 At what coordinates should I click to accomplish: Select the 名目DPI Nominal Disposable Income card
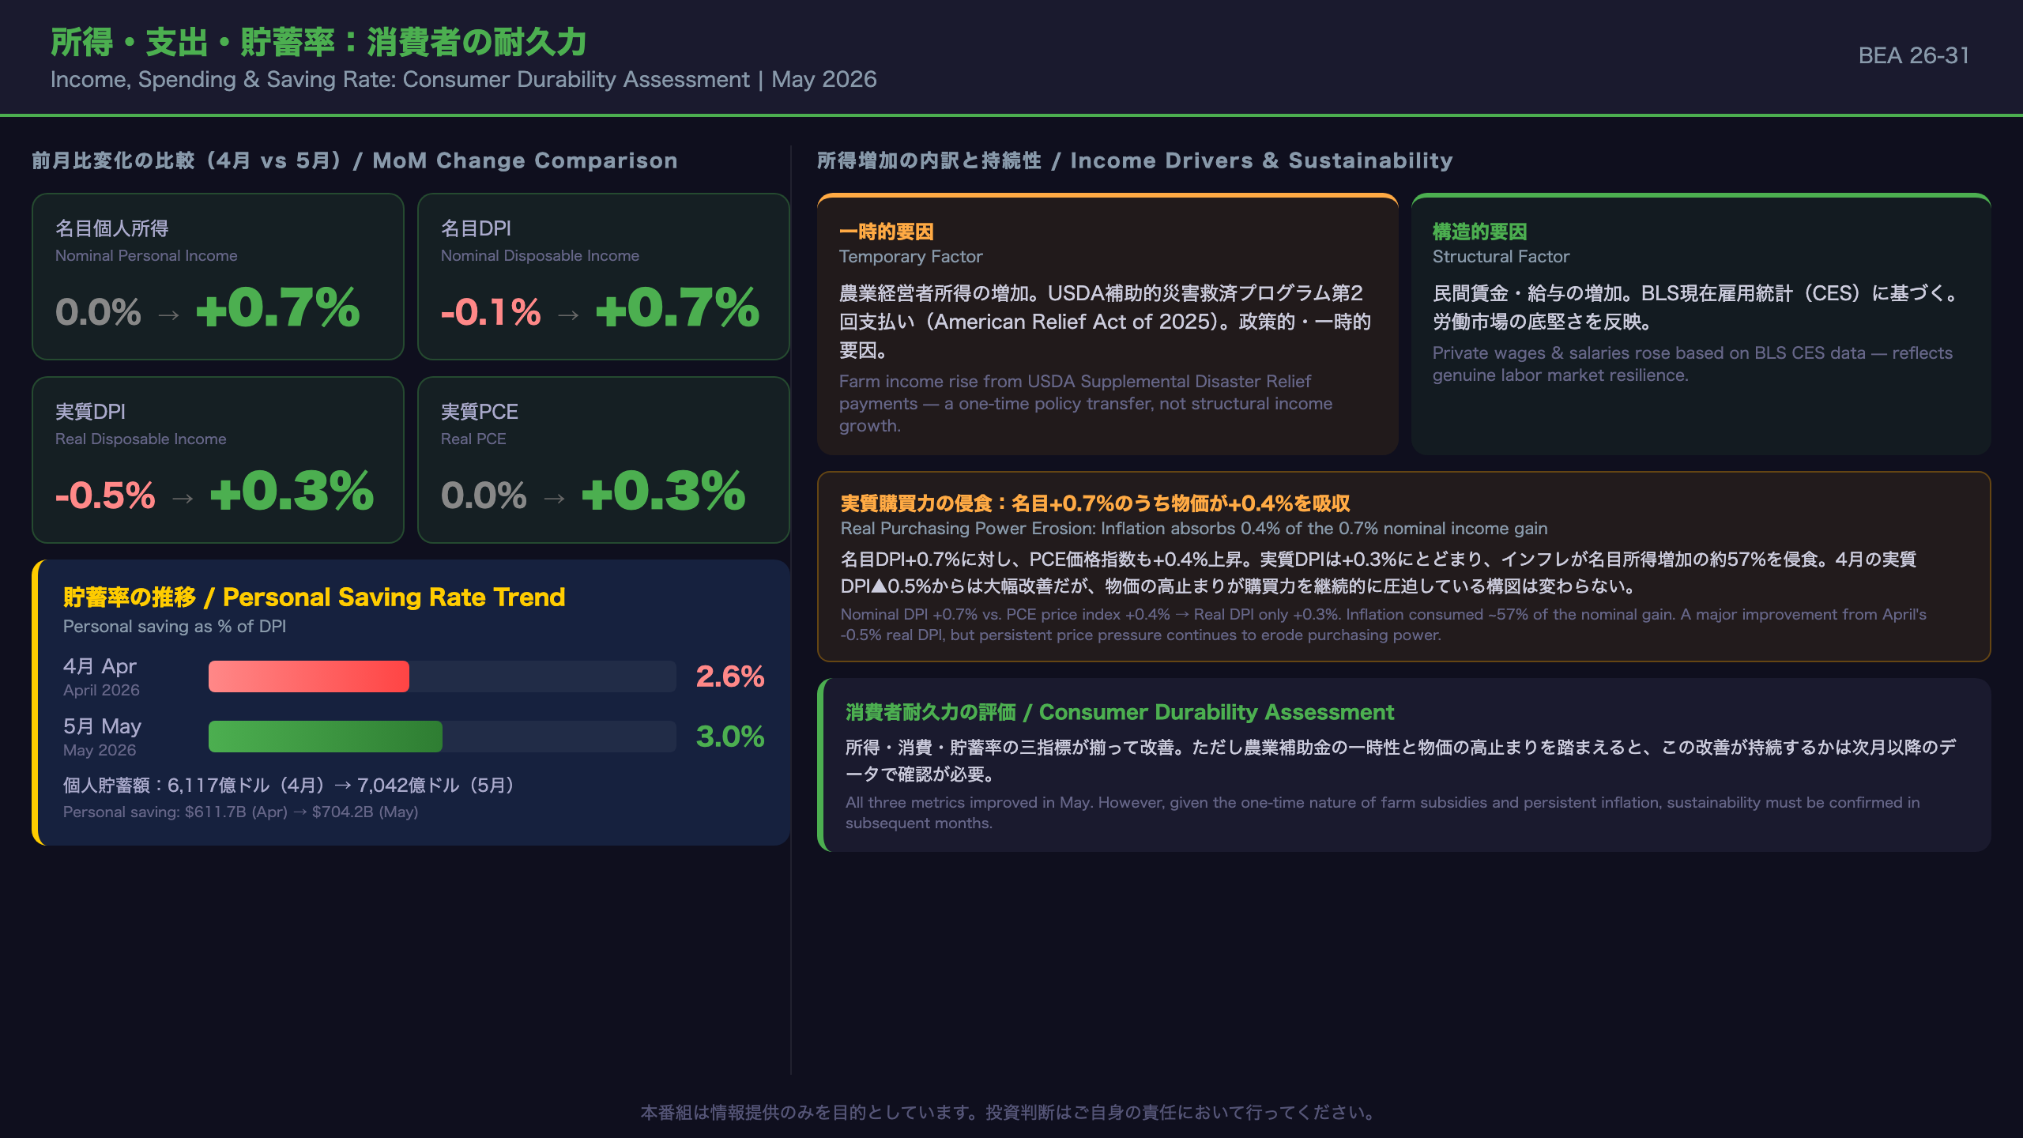pos(604,277)
